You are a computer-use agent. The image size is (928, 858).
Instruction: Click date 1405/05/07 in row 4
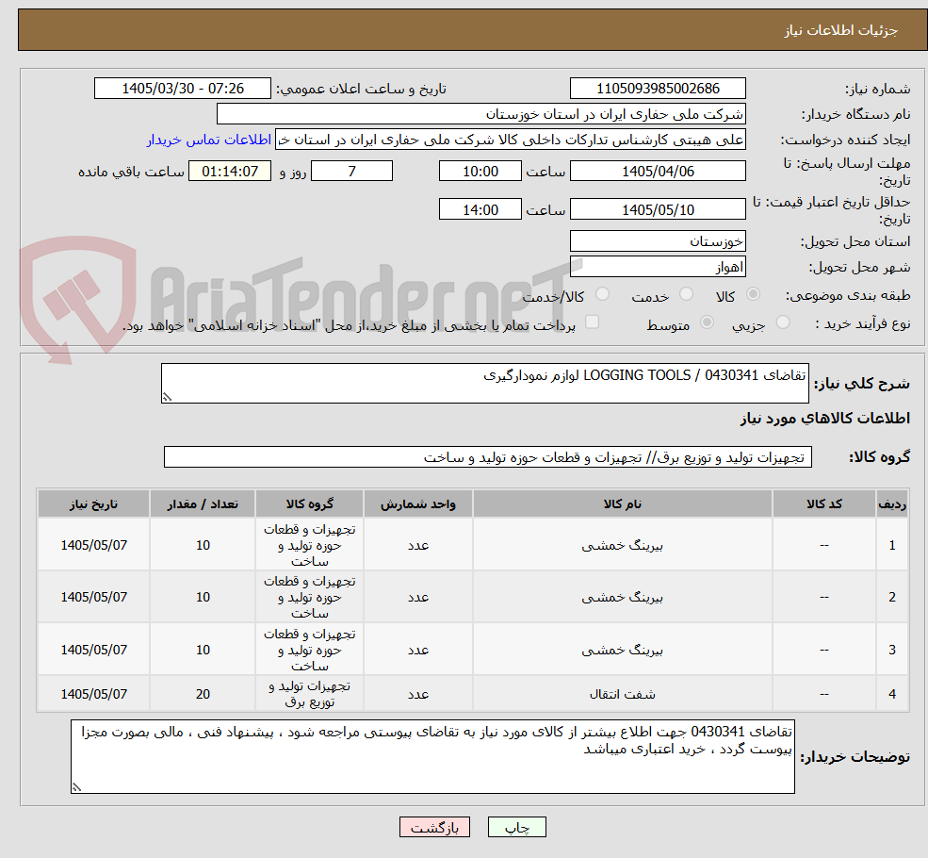coord(93,694)
